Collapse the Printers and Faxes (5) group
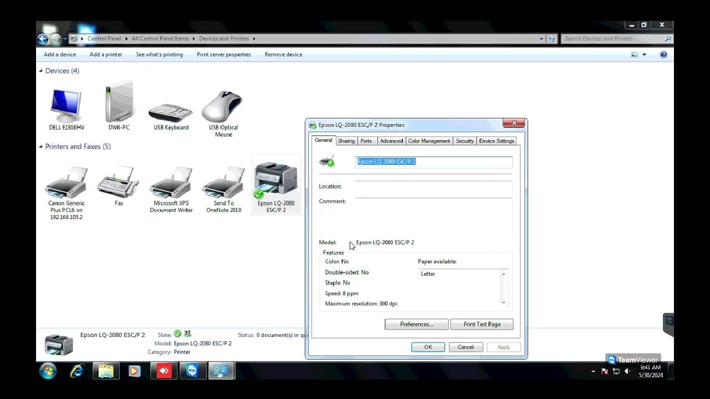This screenshot has width=710, height=399. coord(40,146)
